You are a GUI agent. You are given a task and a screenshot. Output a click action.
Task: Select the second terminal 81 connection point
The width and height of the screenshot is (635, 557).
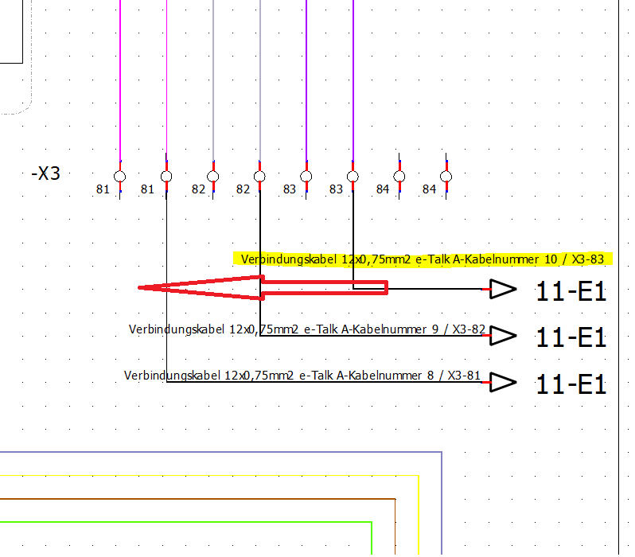click(x=166, y=176)
